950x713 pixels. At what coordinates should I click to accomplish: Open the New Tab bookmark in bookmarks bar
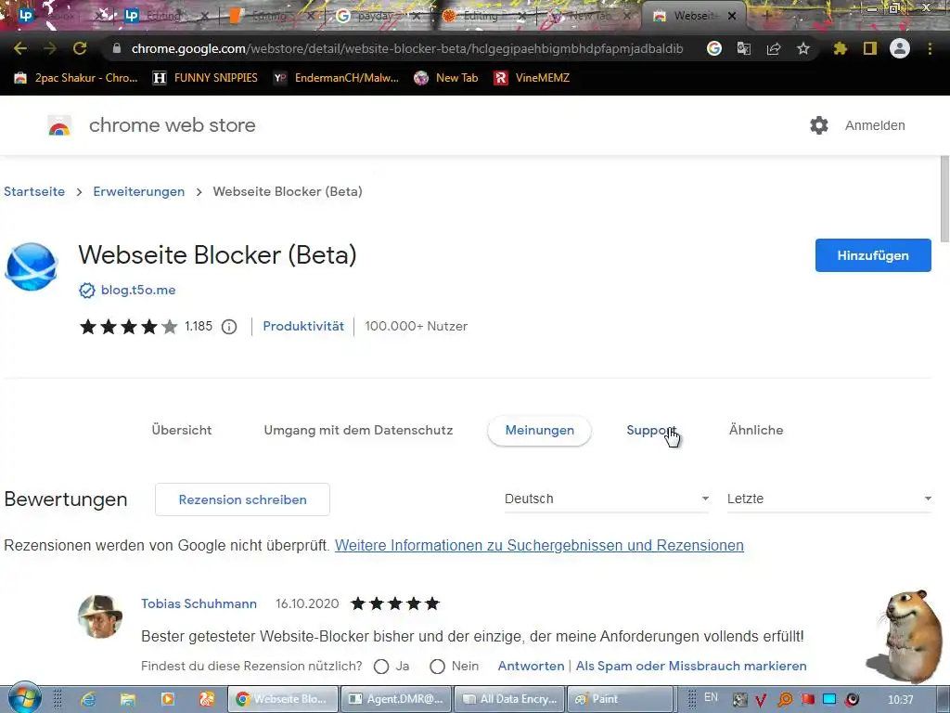pos(446,78)
